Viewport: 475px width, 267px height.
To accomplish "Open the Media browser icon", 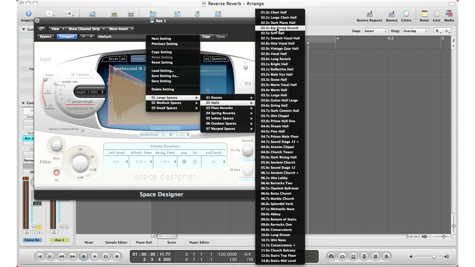I will tap(449, 14).
